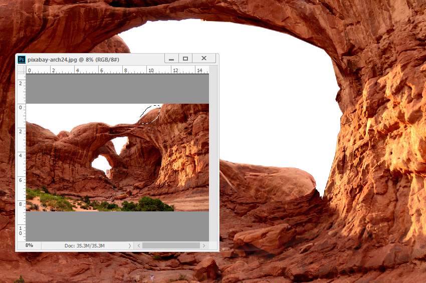The width and height of the screenshot is (426, 283).
Task: Click the 8% zoom level field
Action: pos(29,245)
